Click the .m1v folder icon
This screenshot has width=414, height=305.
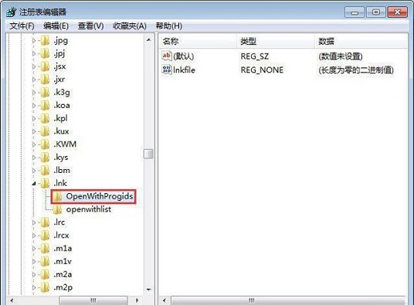[x=45, y=262]
